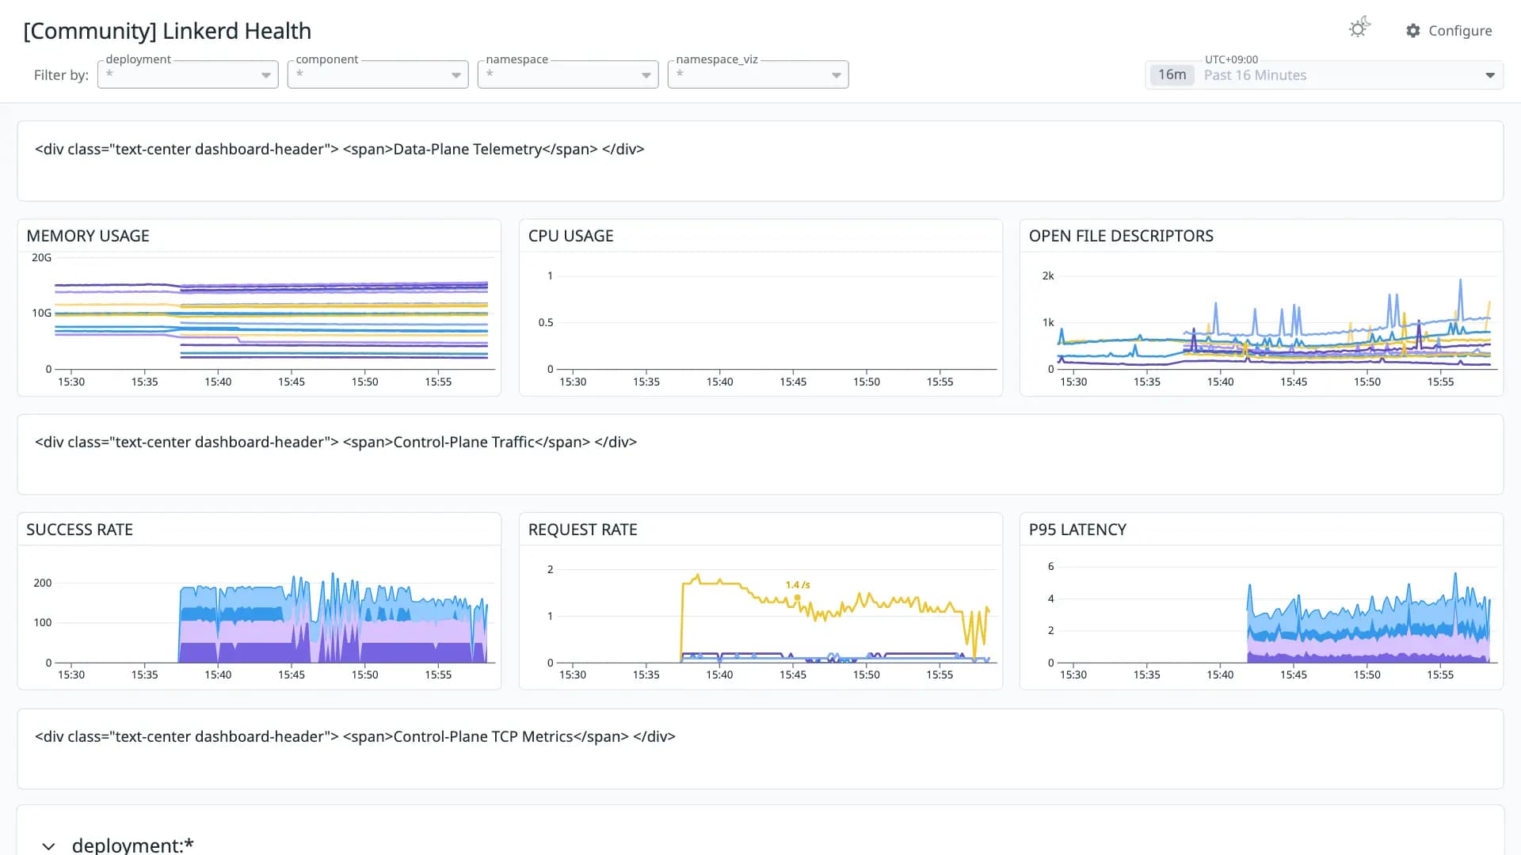Select the Memory Usage widget title

[x=88, y=236]
